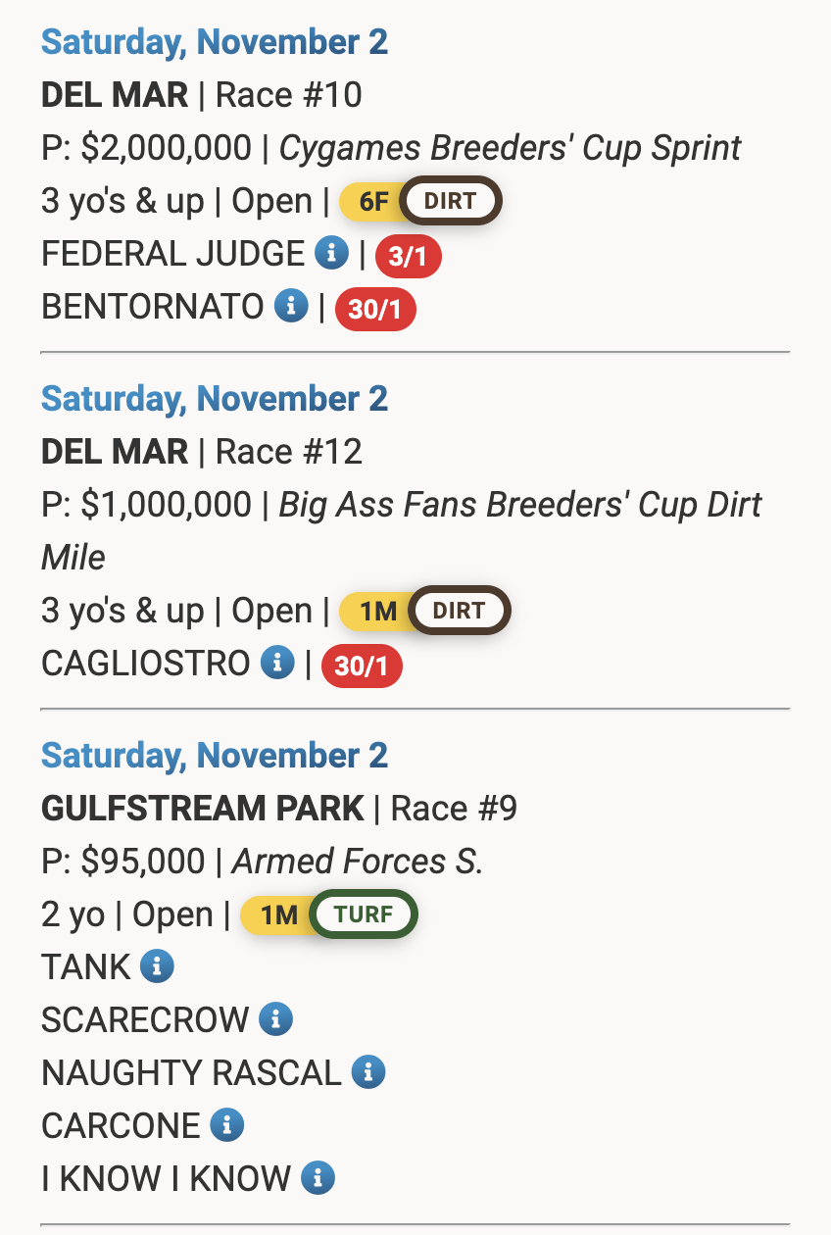The height and width of the screenshot is (1235, 831).
Task: Click info icon next to SCARECROW
Action: [275, 1020]
